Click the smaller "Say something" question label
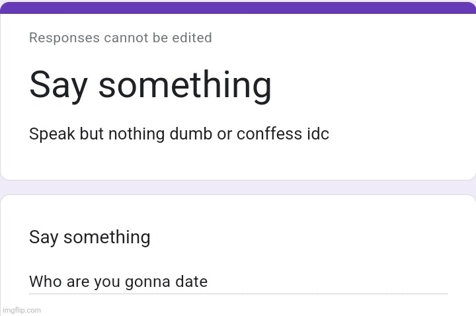 click(89, 237)
